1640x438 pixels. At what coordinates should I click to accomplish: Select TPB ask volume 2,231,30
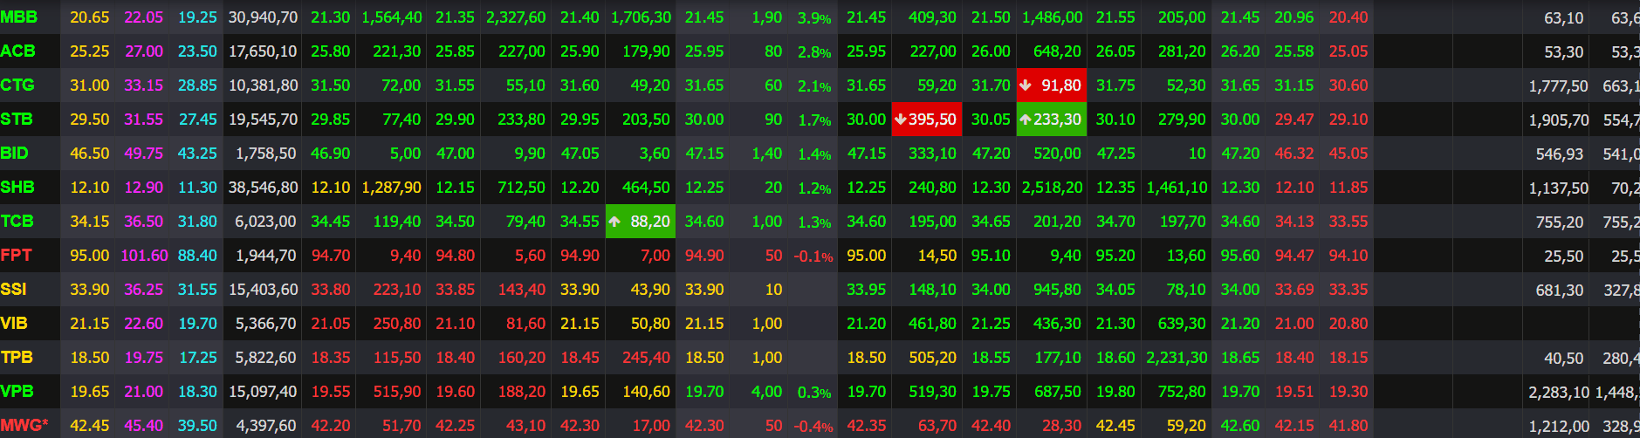[1177, 358]
